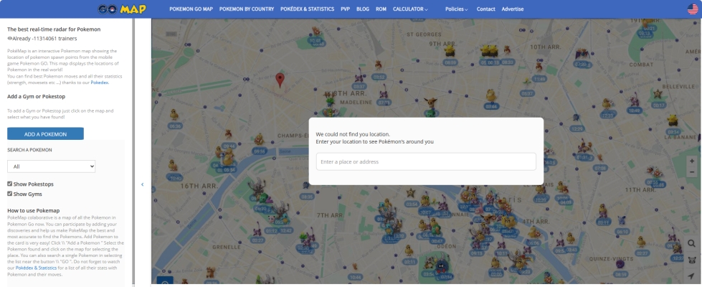Select the Pokemon with 09:44 timer
This screenshot has width=702, height=287.
point(228,139)
